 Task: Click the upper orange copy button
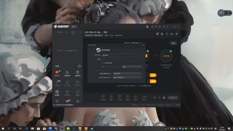click(x=153, y=75)
